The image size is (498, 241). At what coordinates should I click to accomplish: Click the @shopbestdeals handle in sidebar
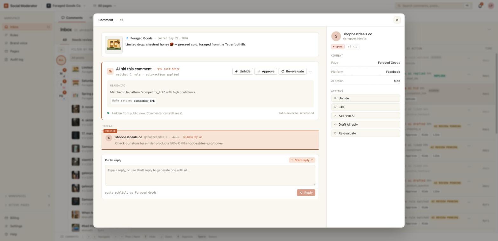[355, 39]
